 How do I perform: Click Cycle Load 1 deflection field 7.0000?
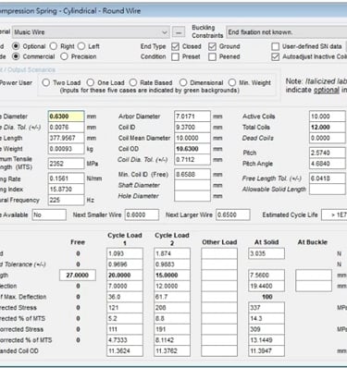pos(125,286)
